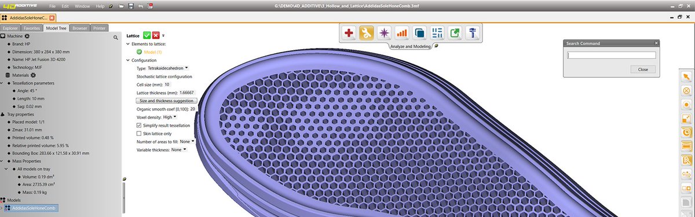Click the red document icon in title bar
Image resolution: width=695 pixels, height=217 pixels.
click(151, 6)
